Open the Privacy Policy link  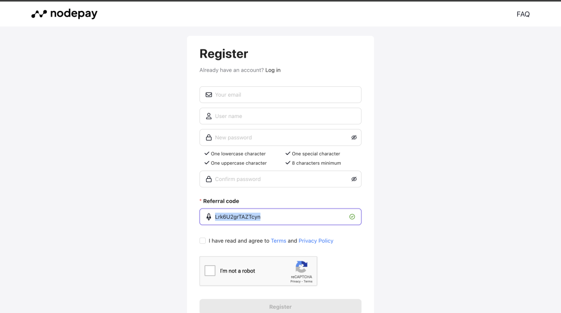coord(316,241)
